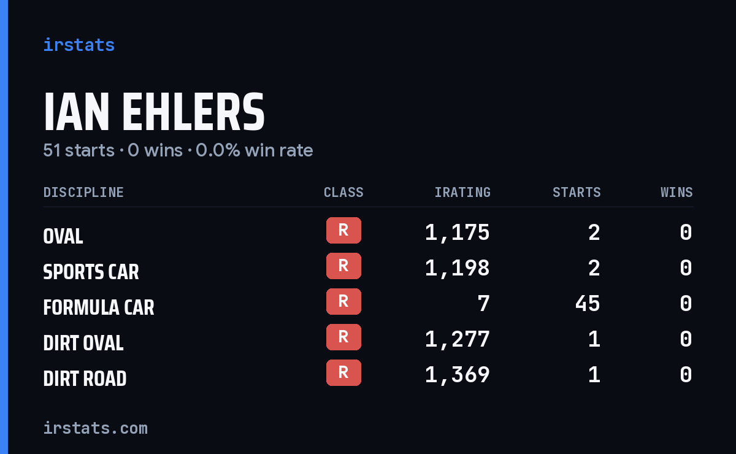This screenshot has height=454, width=736.
Task: Click the Dirt Oval class R badge
Action: [x=343, y=337]
